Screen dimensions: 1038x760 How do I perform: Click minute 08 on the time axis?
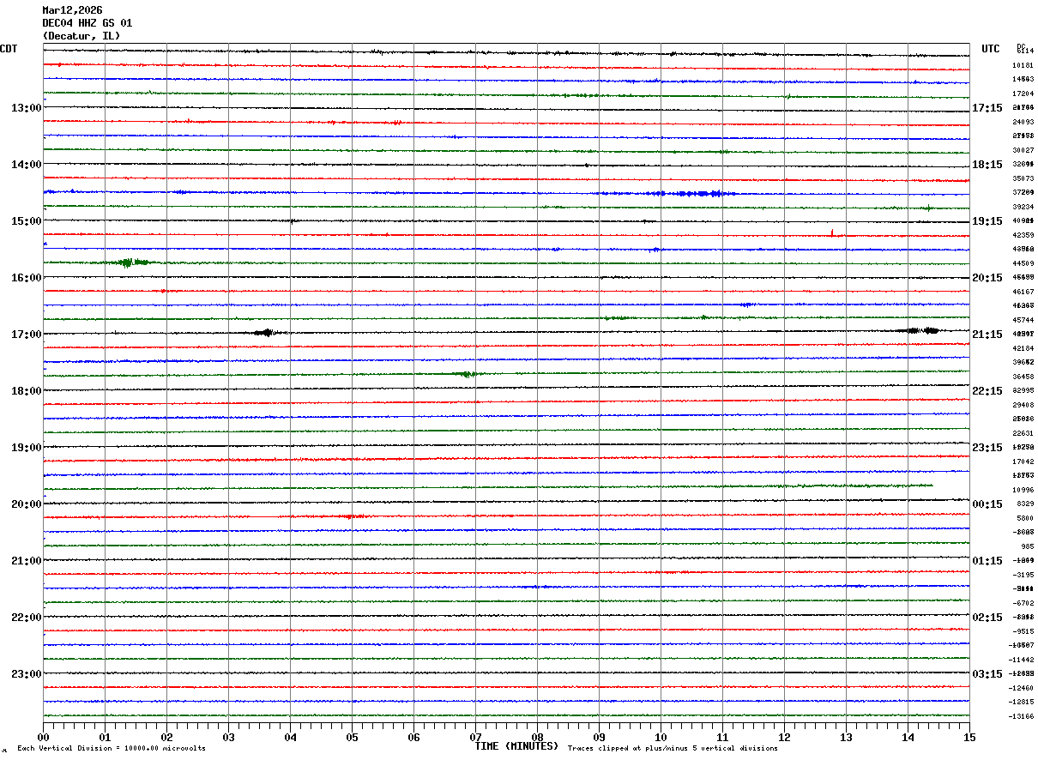537,737
